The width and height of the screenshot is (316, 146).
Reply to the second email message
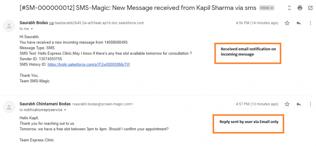298,104
